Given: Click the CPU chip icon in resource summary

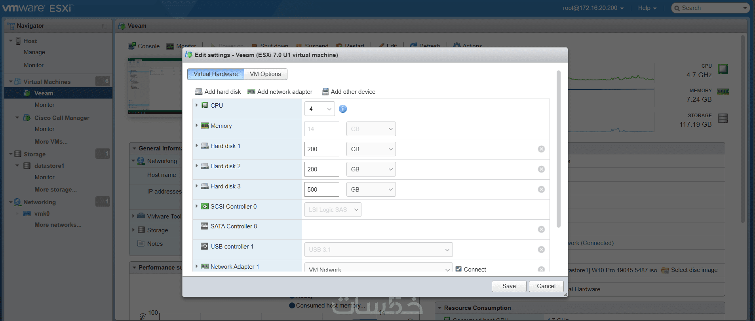Looking at the screenshot, I should tap(723, 69).
